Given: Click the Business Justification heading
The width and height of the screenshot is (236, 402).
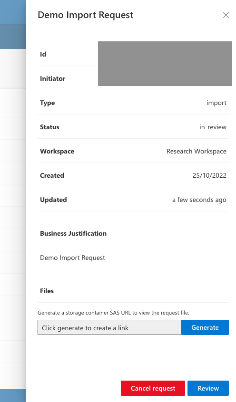Looking at the screenshot, I should [73, 234].
